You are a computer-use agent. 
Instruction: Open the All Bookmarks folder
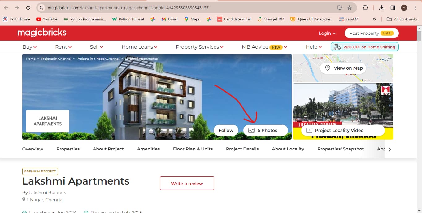click(402, 19)
